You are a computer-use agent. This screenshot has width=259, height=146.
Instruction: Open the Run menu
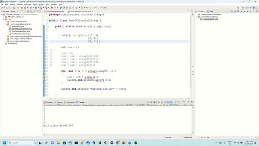[48, 4]
